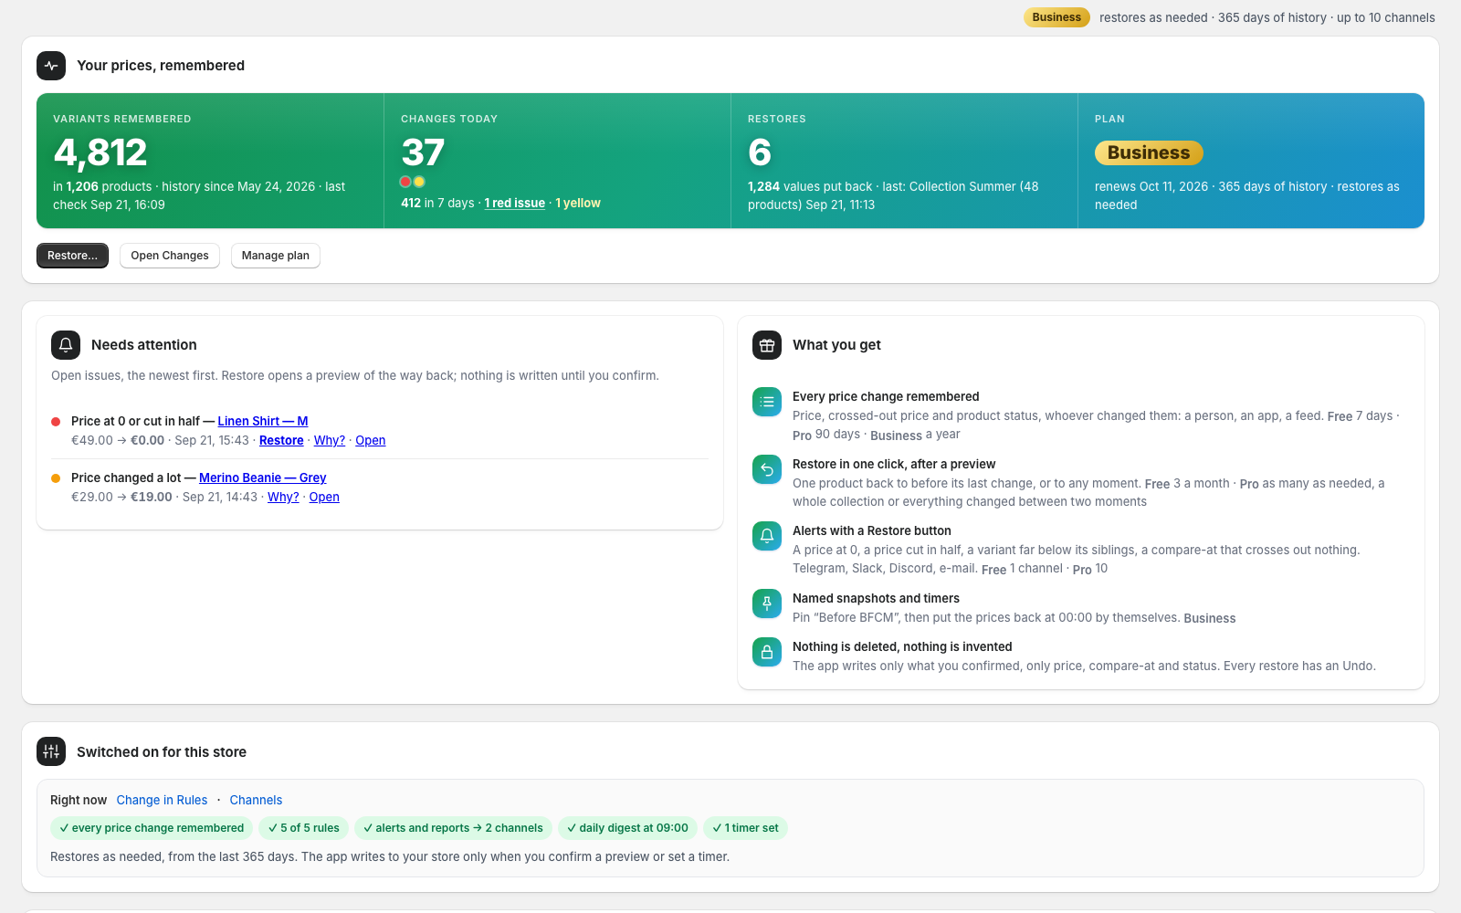Click the Open Changes button

[x=170, y=256]
